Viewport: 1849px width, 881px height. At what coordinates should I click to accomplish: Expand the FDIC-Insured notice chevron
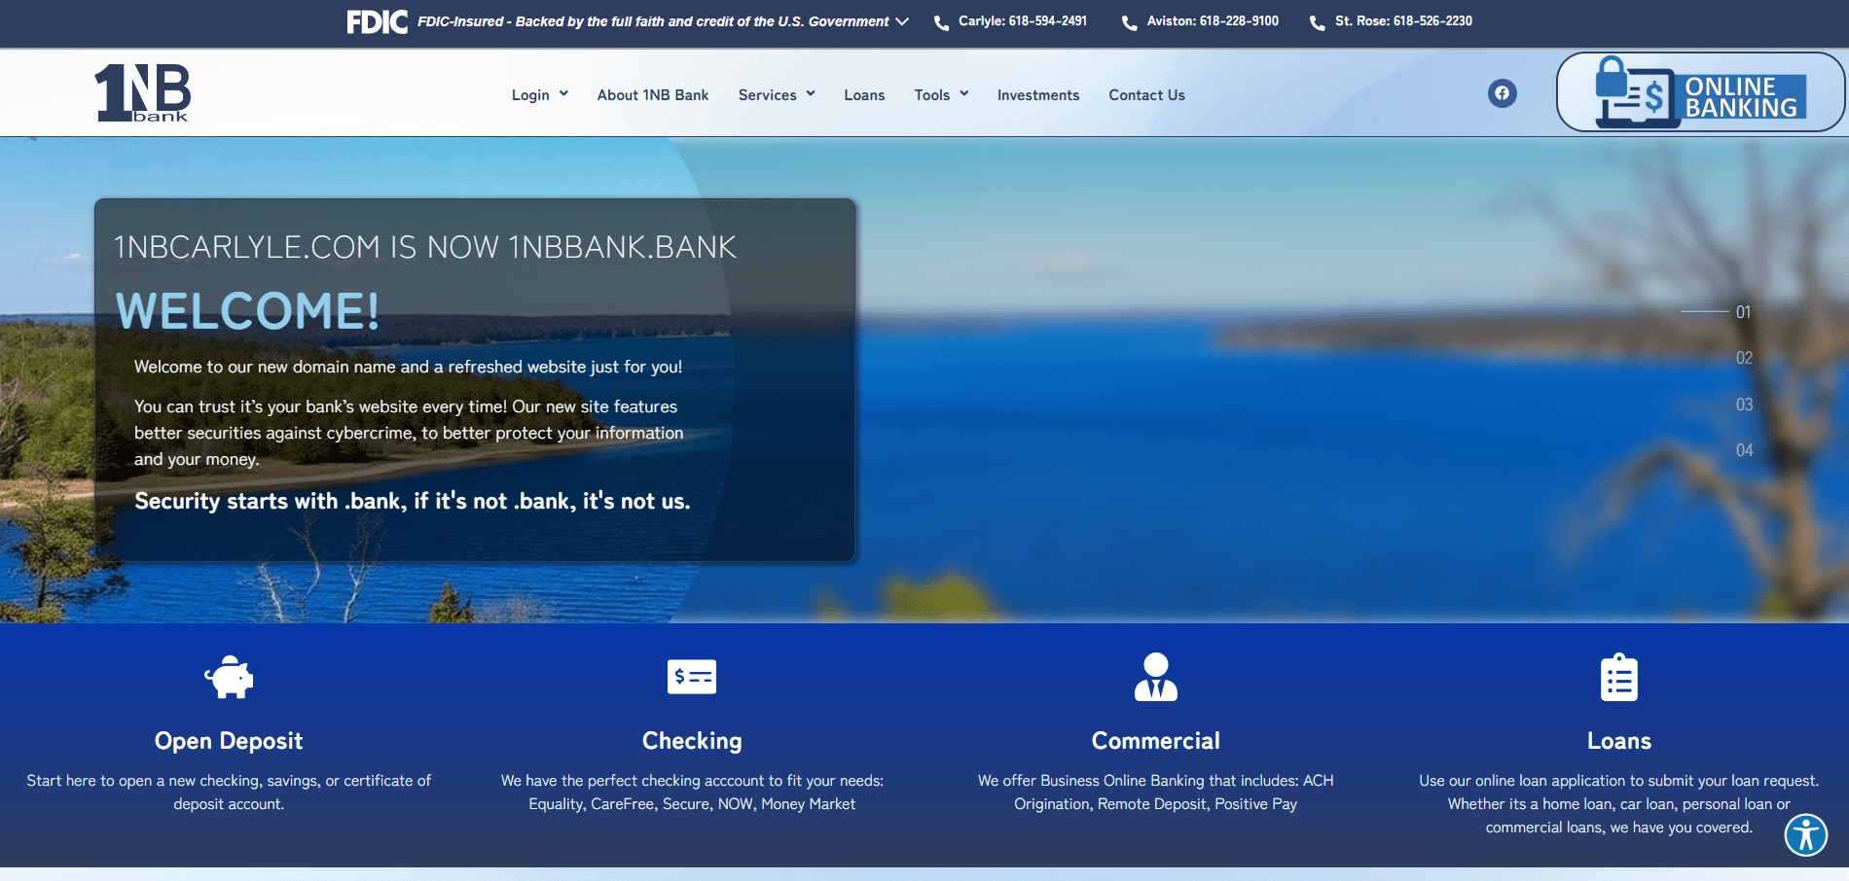902,21
